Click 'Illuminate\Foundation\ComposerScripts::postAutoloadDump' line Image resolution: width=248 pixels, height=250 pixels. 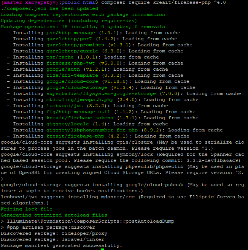coord(91,221)
